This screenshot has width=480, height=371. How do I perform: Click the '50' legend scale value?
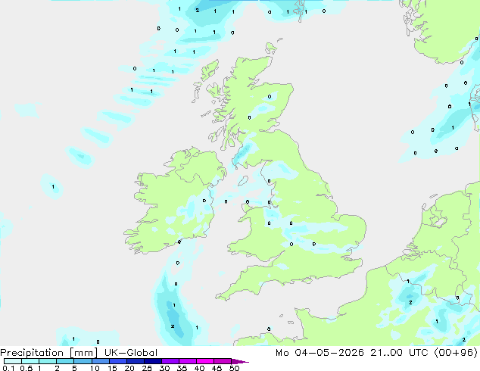pyautogui.click(x=234, y=368)
